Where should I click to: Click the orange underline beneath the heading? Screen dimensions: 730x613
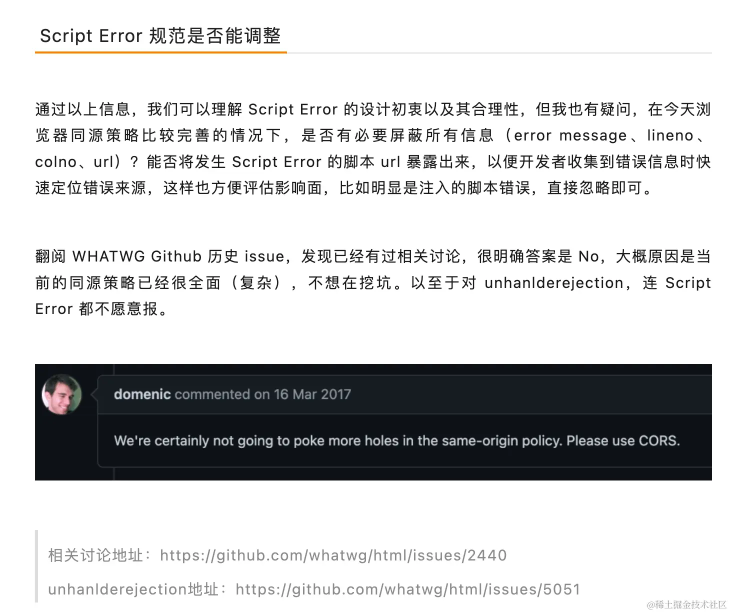tap(160, 52)
